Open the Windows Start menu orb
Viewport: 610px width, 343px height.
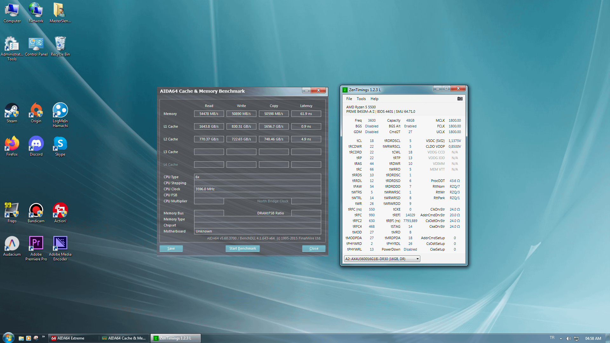pos(9,338)
